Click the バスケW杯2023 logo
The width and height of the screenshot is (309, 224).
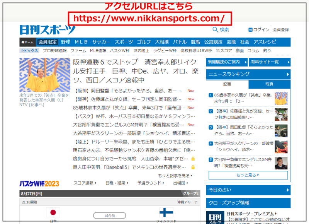point(39,183)
